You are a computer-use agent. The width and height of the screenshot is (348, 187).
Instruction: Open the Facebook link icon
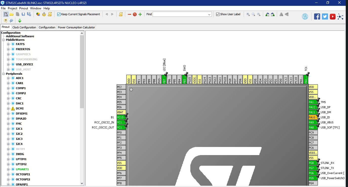click(x=317, y=16)
